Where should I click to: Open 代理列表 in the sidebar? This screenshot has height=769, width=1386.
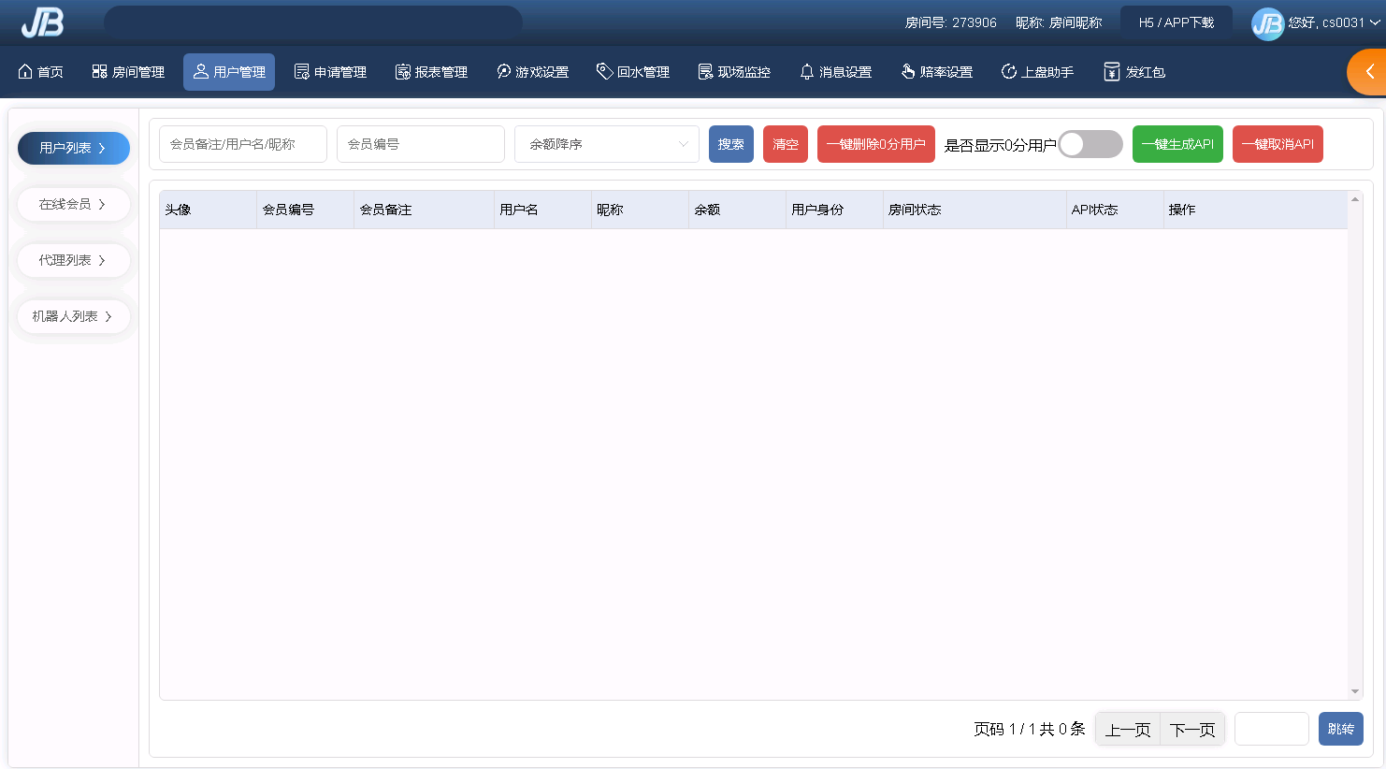pos(73,260)
